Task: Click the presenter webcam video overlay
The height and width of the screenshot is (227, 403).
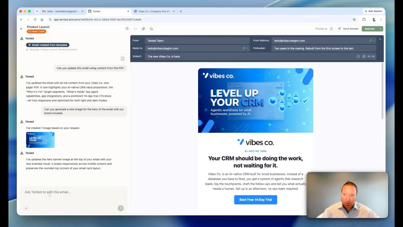Action: pyautogui.click(x=348, y=195)
